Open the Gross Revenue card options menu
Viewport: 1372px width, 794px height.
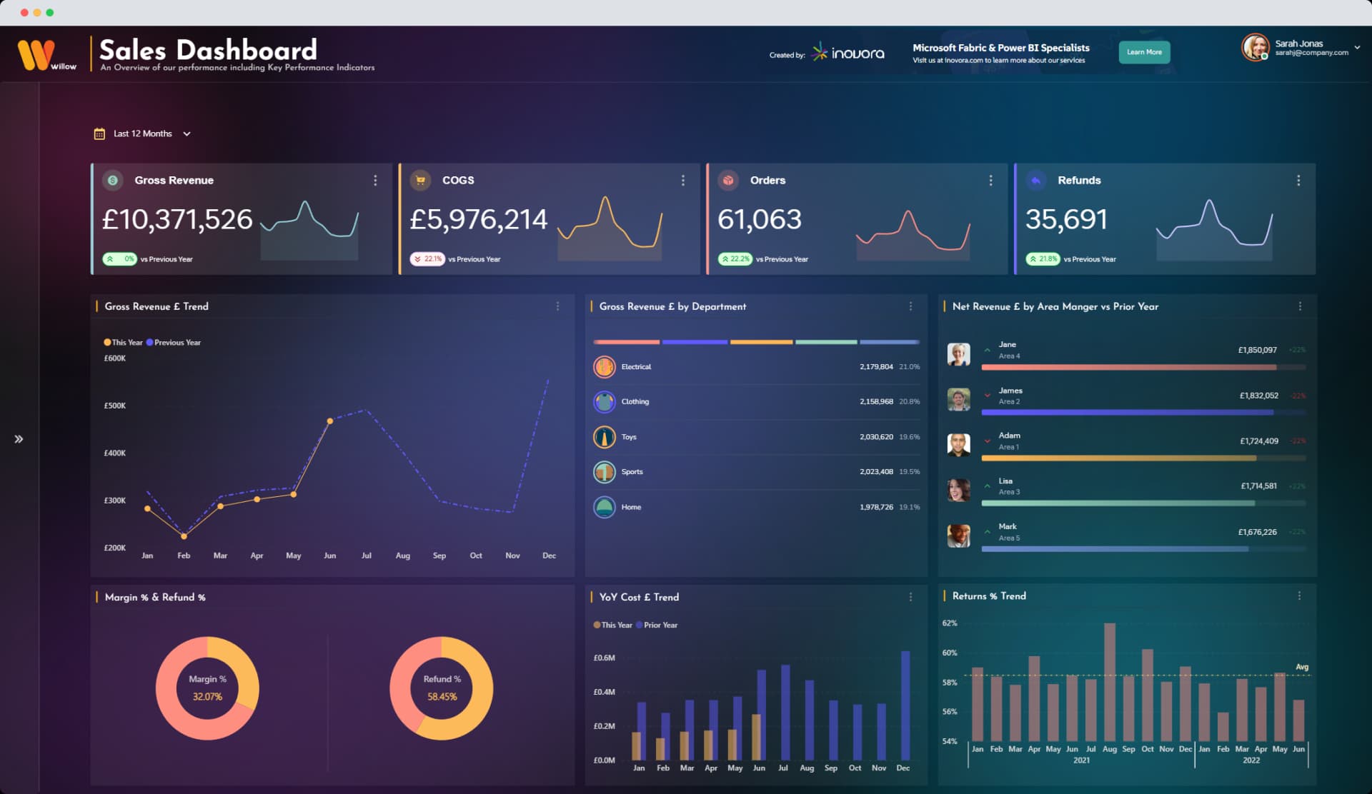[375, 180]
